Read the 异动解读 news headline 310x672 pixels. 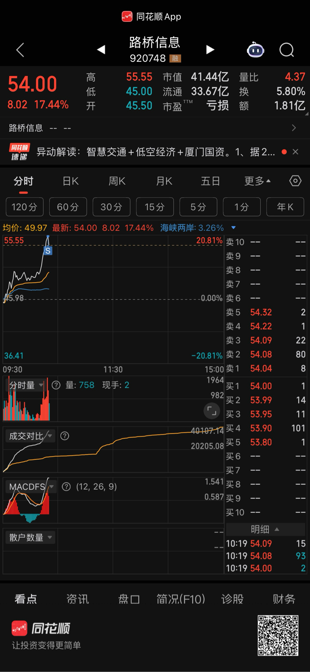point(156,152)
